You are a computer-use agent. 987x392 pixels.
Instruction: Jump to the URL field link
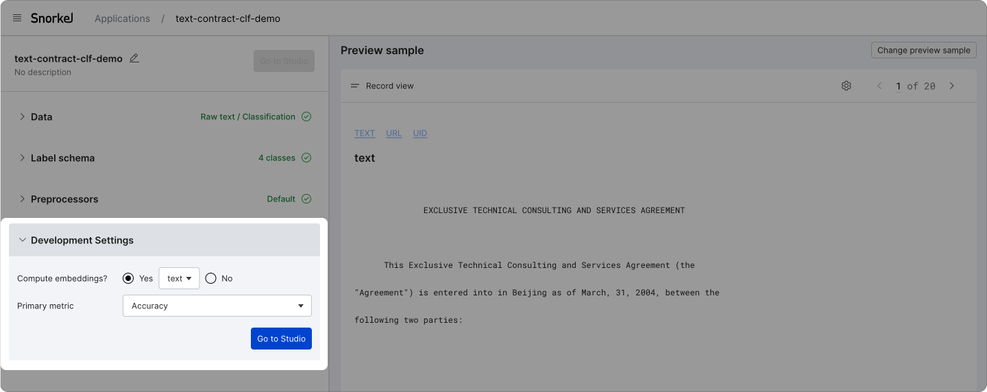[394, 133]
